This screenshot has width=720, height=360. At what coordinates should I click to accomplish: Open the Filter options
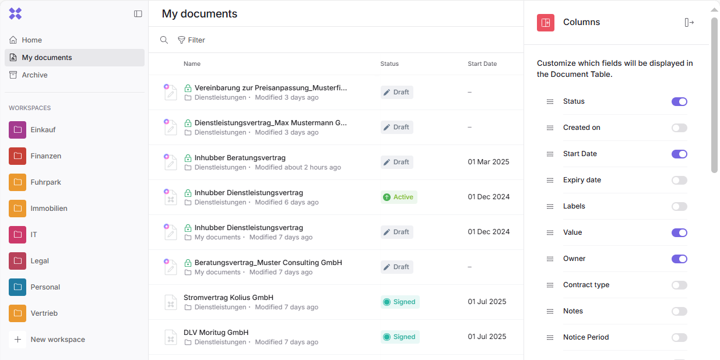pos(192,40)
